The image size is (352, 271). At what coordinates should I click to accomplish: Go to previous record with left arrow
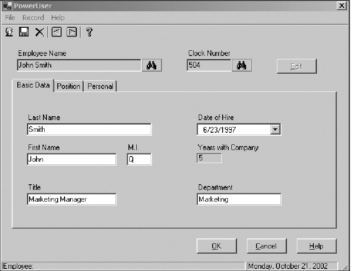click(x=56, y=32)
